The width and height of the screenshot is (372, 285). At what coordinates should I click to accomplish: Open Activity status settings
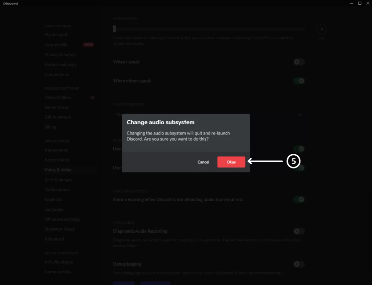[58, 262]
